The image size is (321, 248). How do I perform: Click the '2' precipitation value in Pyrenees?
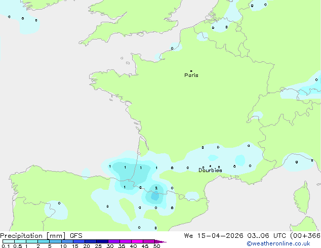coord(156,188)
